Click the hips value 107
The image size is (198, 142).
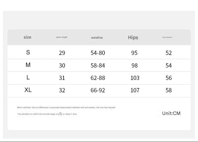(135, 90)
